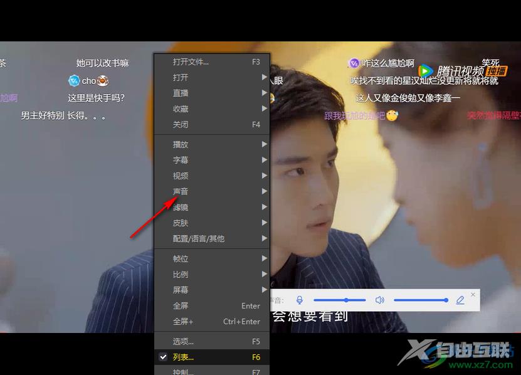The width and height of the screenshot is (521, 375).
Task: Select 全屏 with the Enter shortcut
Action: 212,305
